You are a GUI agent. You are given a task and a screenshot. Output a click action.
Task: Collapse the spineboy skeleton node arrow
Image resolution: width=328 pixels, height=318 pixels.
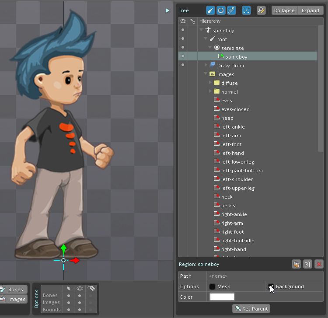click(x=201, y=30)
